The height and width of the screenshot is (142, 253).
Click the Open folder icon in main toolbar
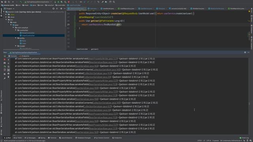coord(2,2)
